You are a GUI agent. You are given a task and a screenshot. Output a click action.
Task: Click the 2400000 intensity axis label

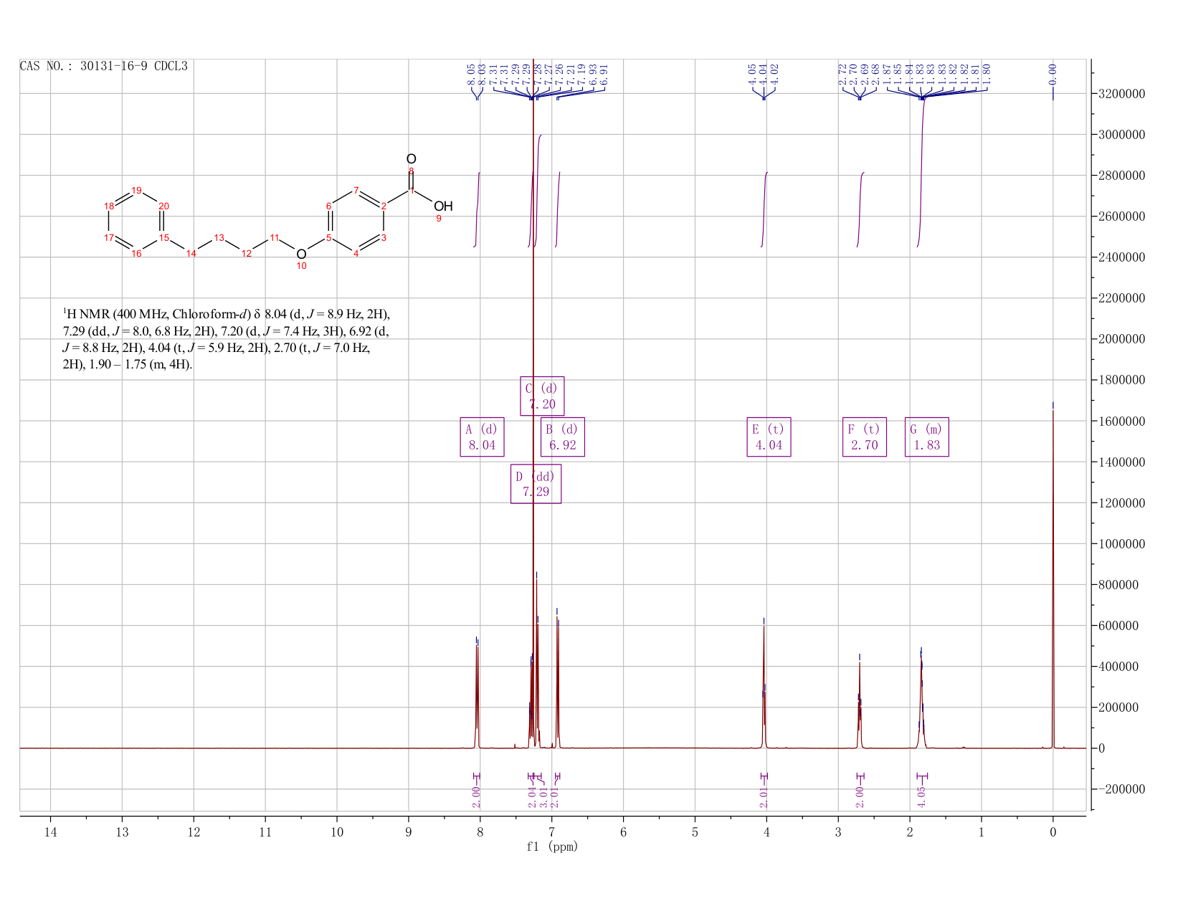[x=1121, y=257]
